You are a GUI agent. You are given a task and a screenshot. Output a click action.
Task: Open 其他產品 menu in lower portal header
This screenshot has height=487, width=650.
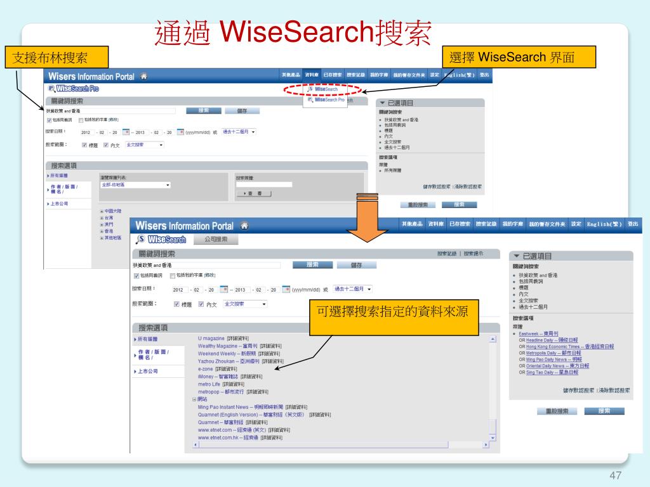click(x=412, y=224)
